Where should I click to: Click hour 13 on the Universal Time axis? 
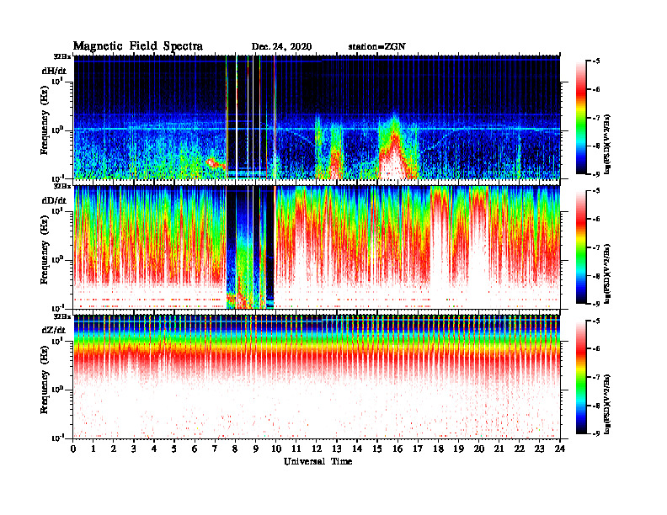337,449
